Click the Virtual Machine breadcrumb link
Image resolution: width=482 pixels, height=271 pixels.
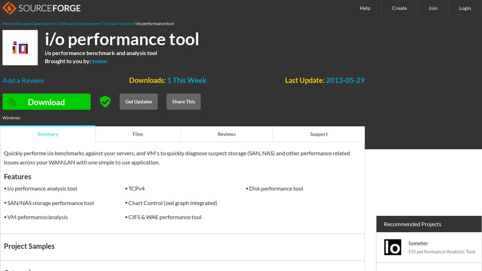(x=118, y=24)
